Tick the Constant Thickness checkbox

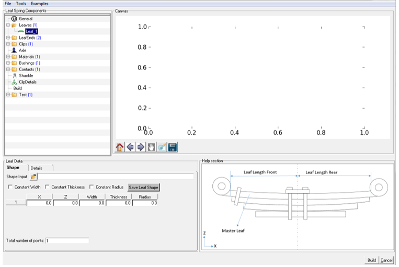[47, 187]
